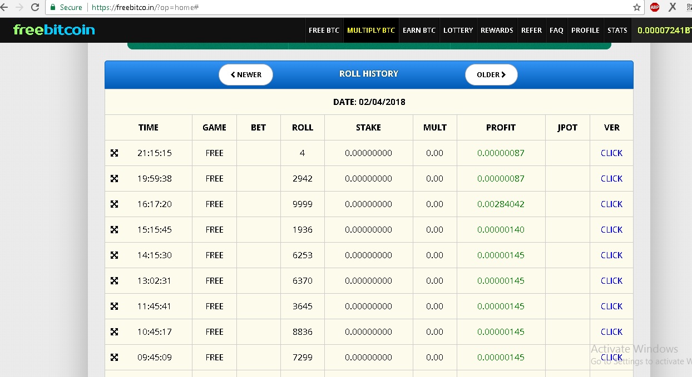Bookmark this page with the star icon

point(637,7)
